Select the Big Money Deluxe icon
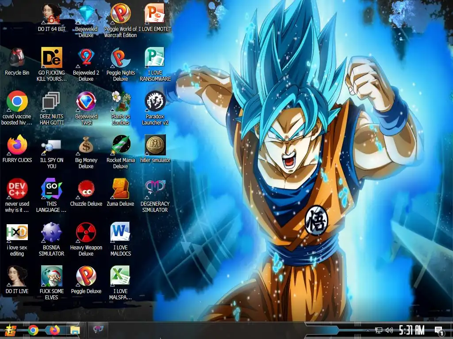The image size is (453, 339). coord(86,152)
